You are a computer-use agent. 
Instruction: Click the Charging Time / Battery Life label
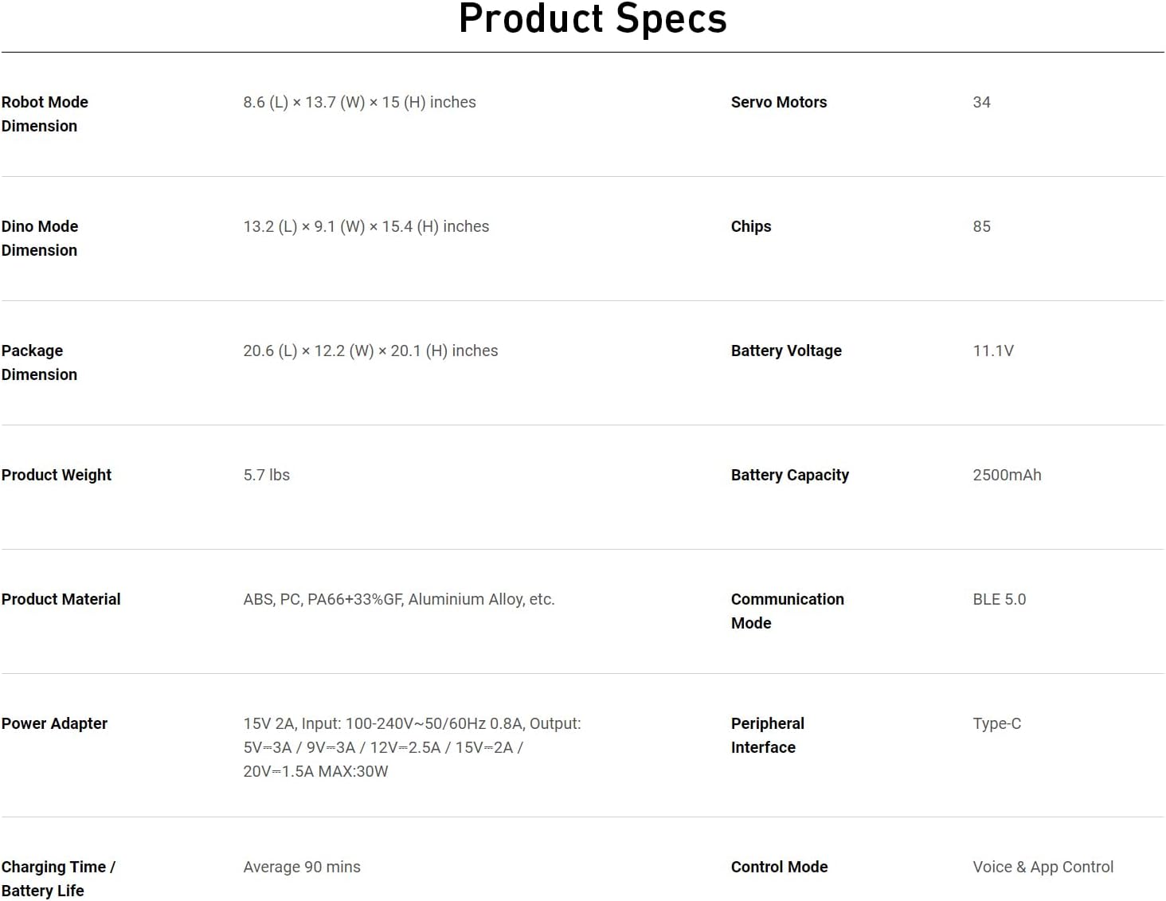coord(58,879)
